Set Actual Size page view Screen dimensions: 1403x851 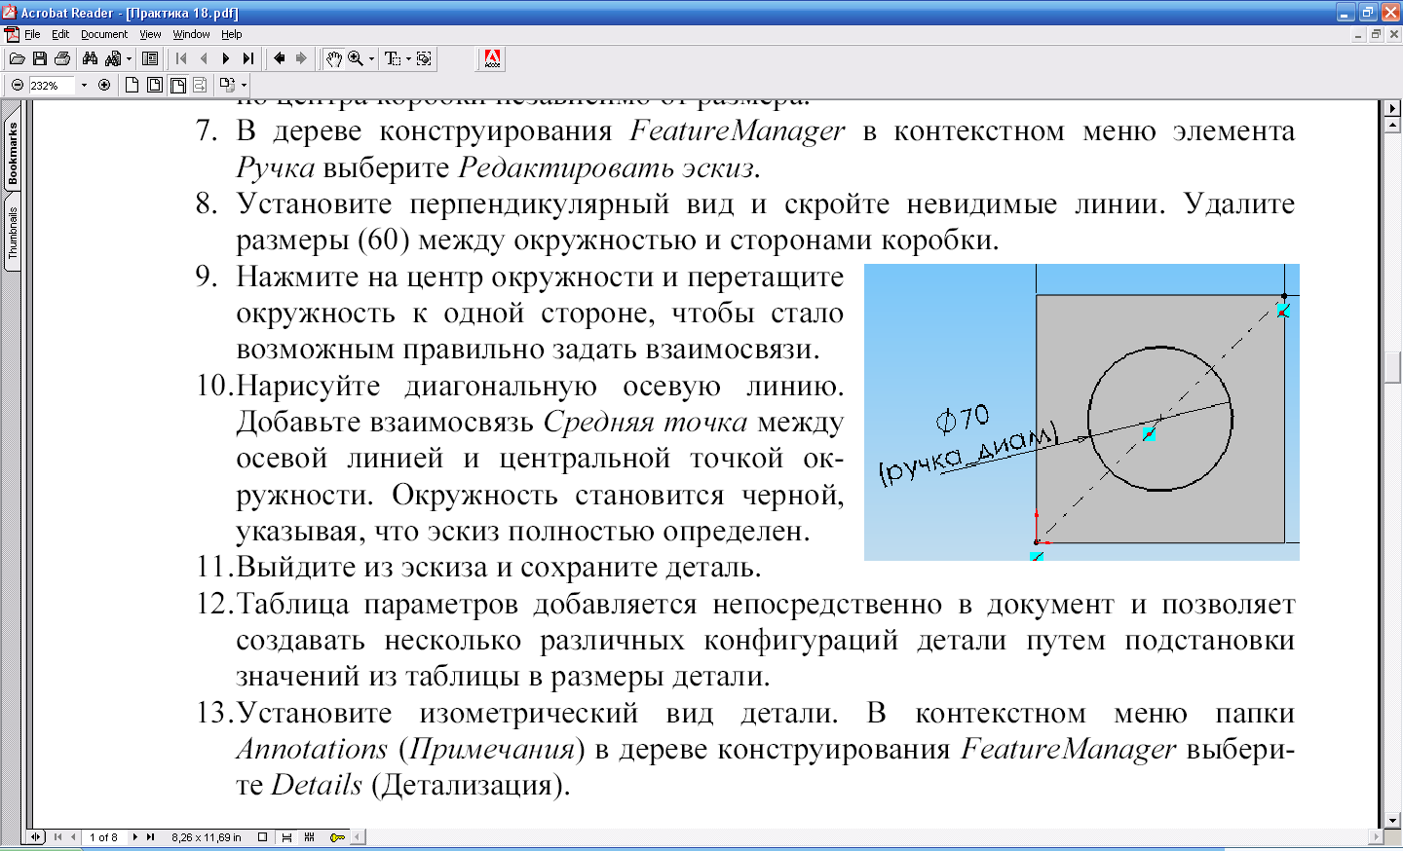click(x=132, y=86)
